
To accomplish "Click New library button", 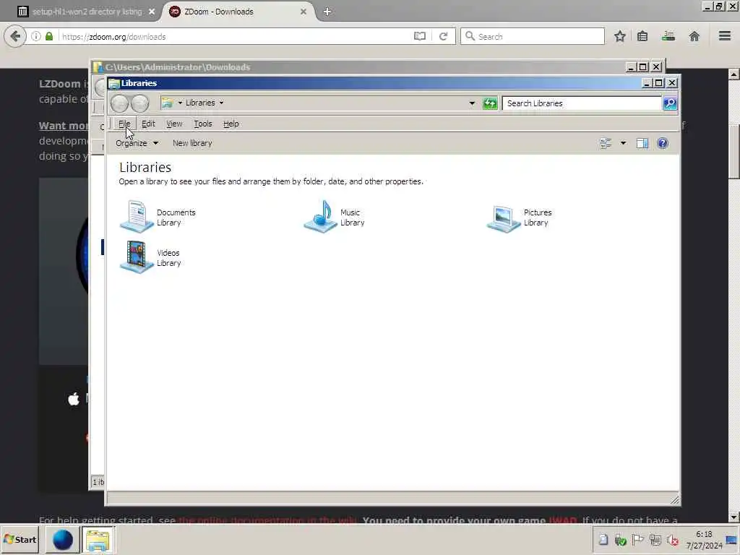I will click(x=192, y=143).
